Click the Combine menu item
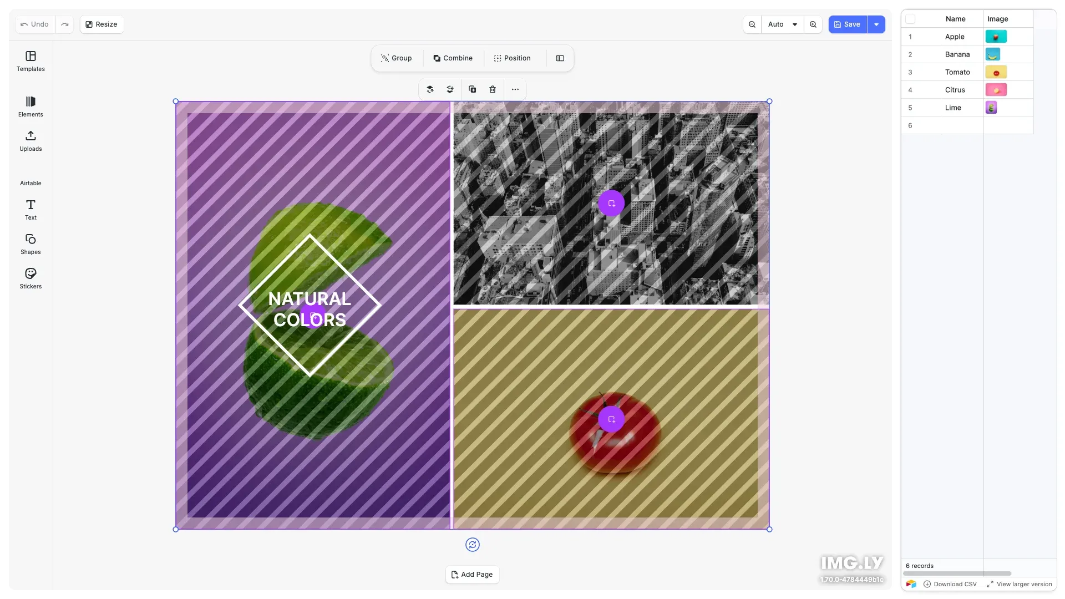The width and height of the screenshot is (1065, 599). coord(453,58)
